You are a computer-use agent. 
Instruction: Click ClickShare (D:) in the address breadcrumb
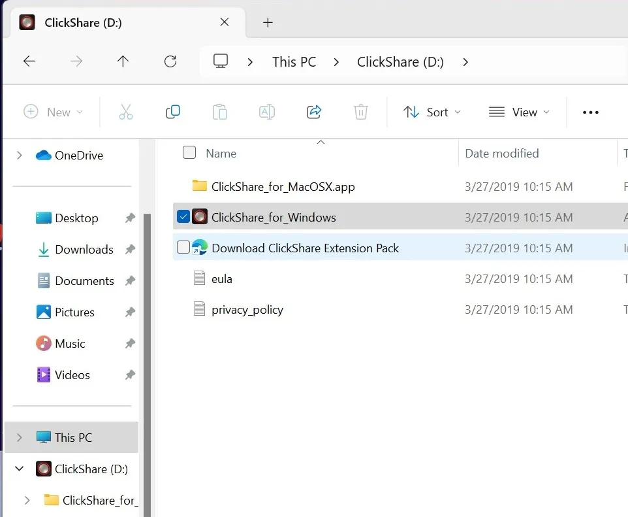(x=400, y=62)
